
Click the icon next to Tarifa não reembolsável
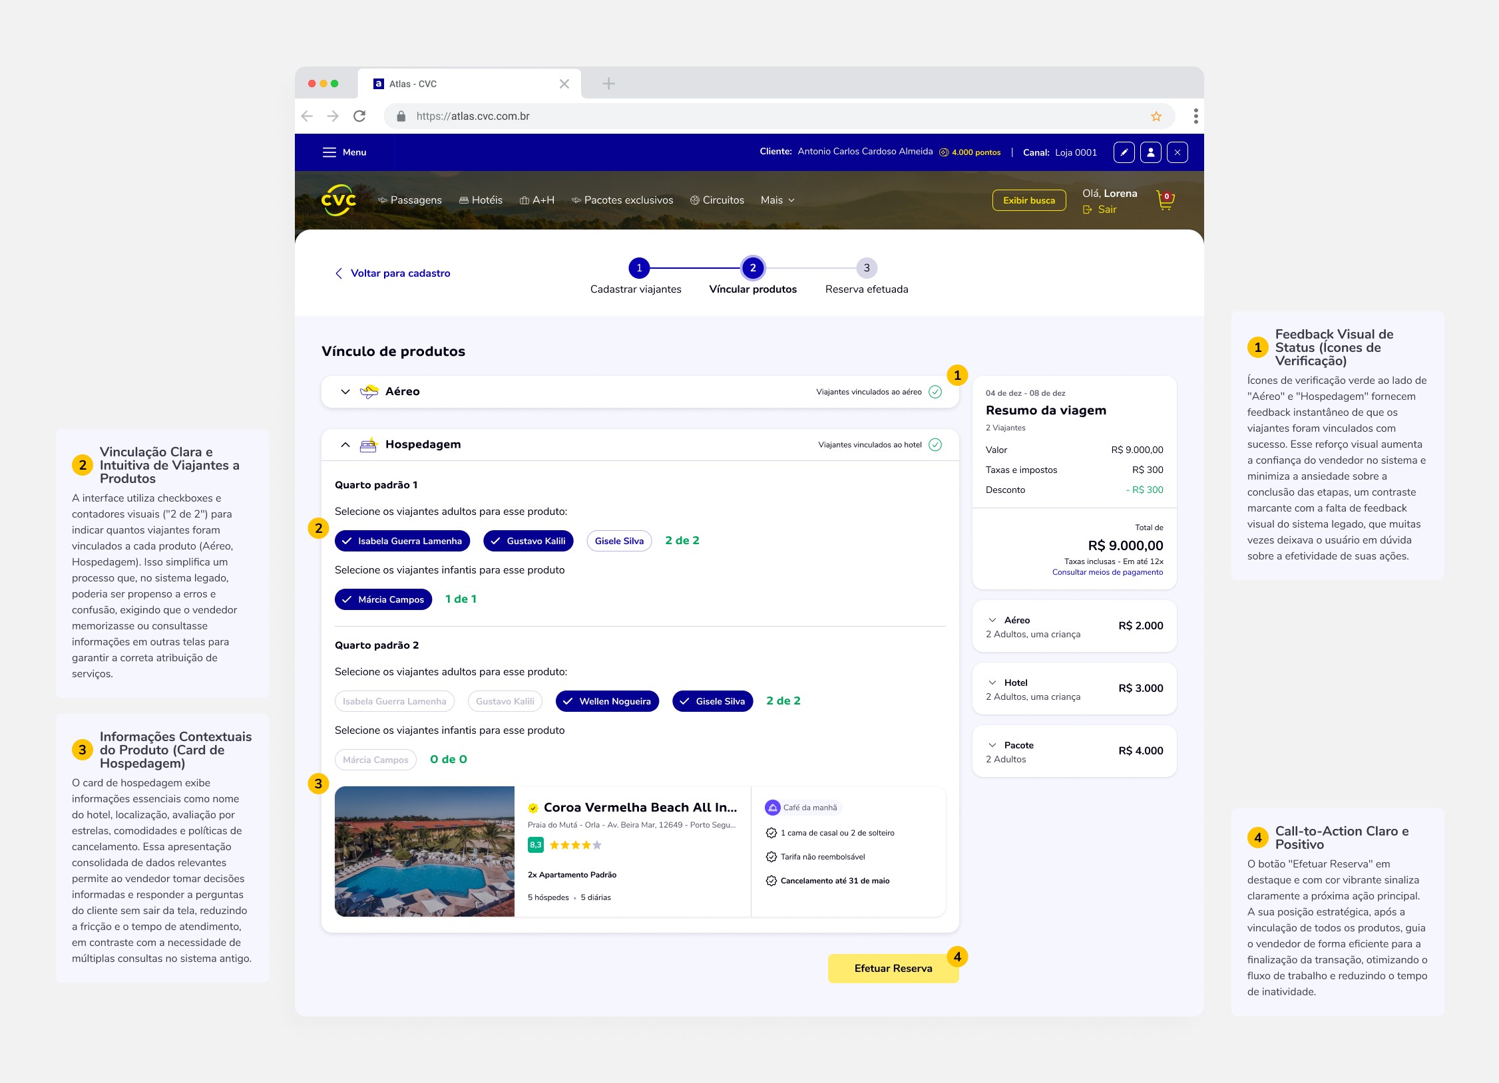click(x=771, y=857)
